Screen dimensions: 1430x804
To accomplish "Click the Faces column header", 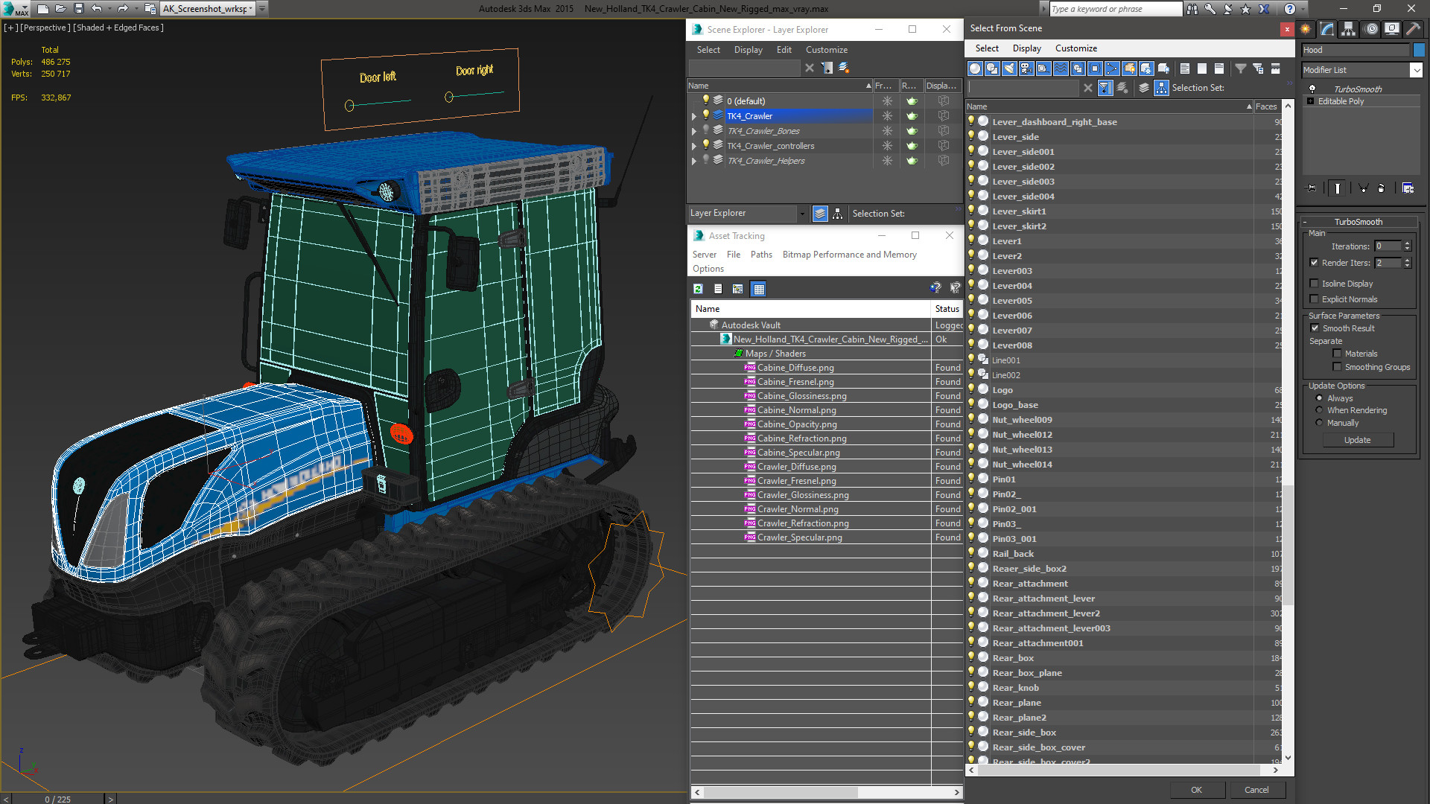I will (1267, 106).
